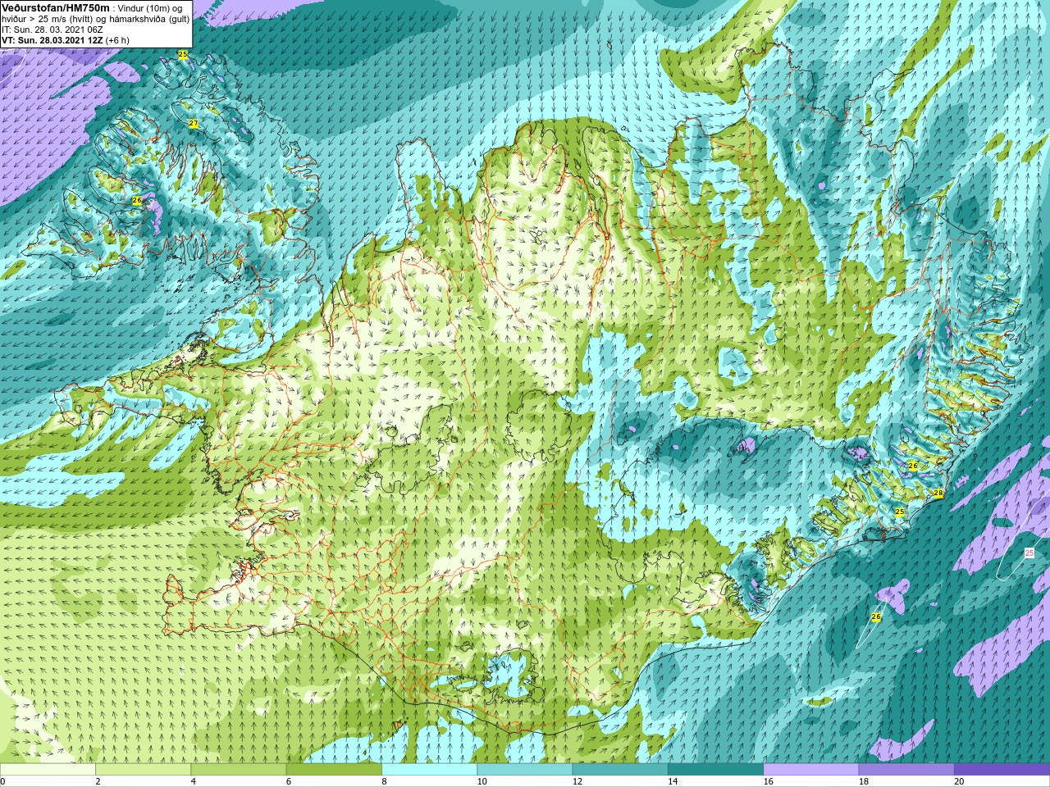
Task: Click the legend scale number 14
Action: 673,781
